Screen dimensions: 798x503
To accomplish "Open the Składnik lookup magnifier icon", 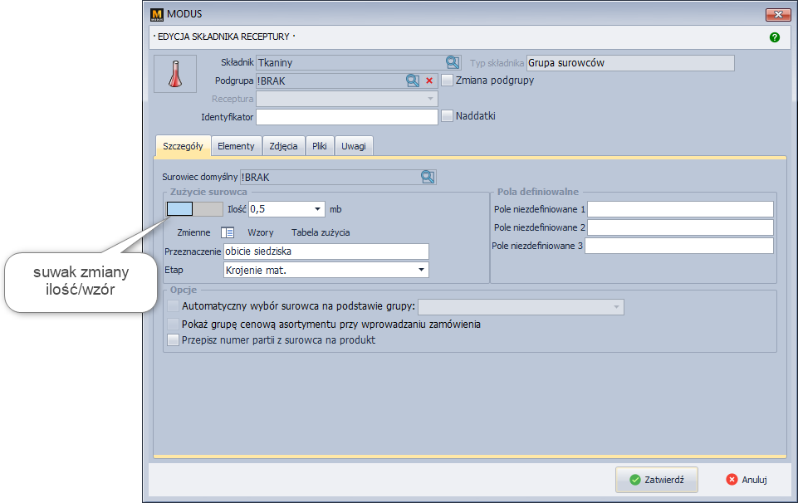I will click(453, 62).
